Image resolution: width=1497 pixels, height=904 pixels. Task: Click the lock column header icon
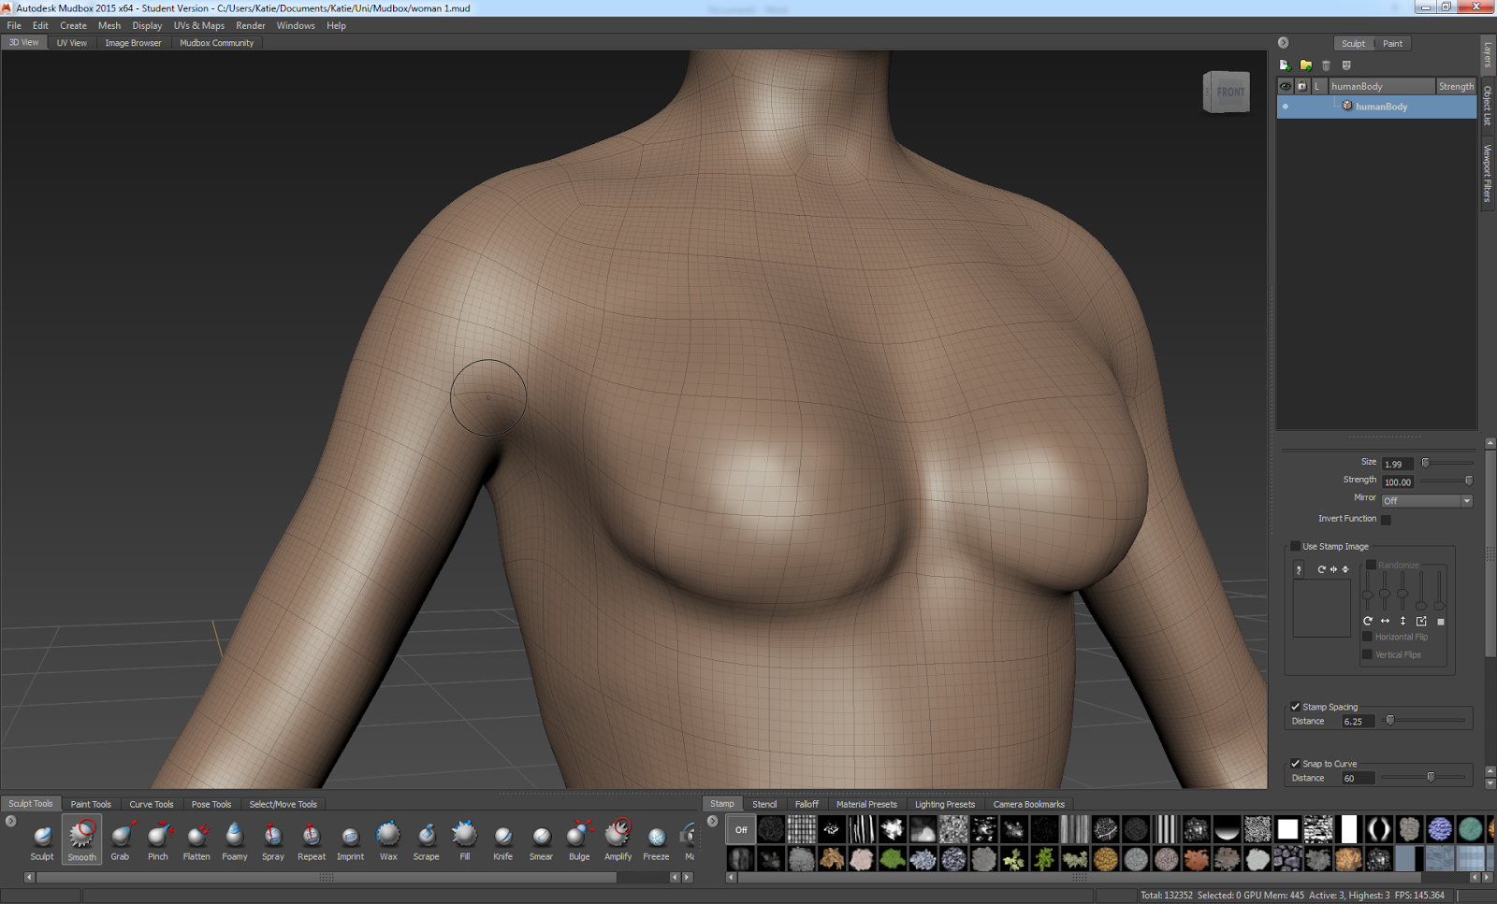1301,86
